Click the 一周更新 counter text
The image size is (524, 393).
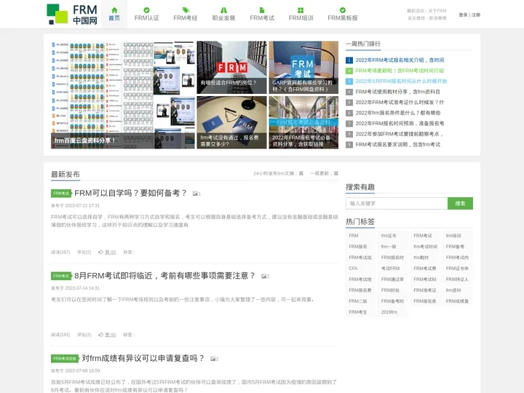pyautogui.click(x=324, y=173)
